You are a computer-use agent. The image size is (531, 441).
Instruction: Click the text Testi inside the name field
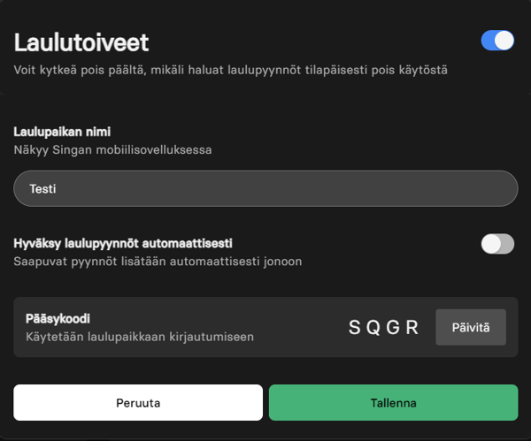click(x=42, y=189)
